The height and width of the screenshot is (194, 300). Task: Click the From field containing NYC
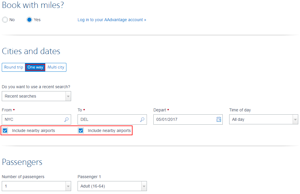pyautogui.click(x=36, y=119)
